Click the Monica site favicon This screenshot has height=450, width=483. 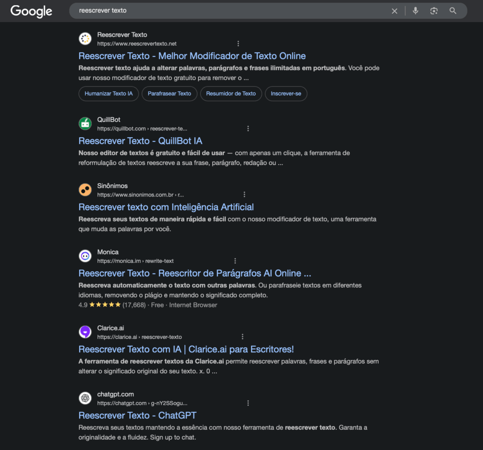85,256
